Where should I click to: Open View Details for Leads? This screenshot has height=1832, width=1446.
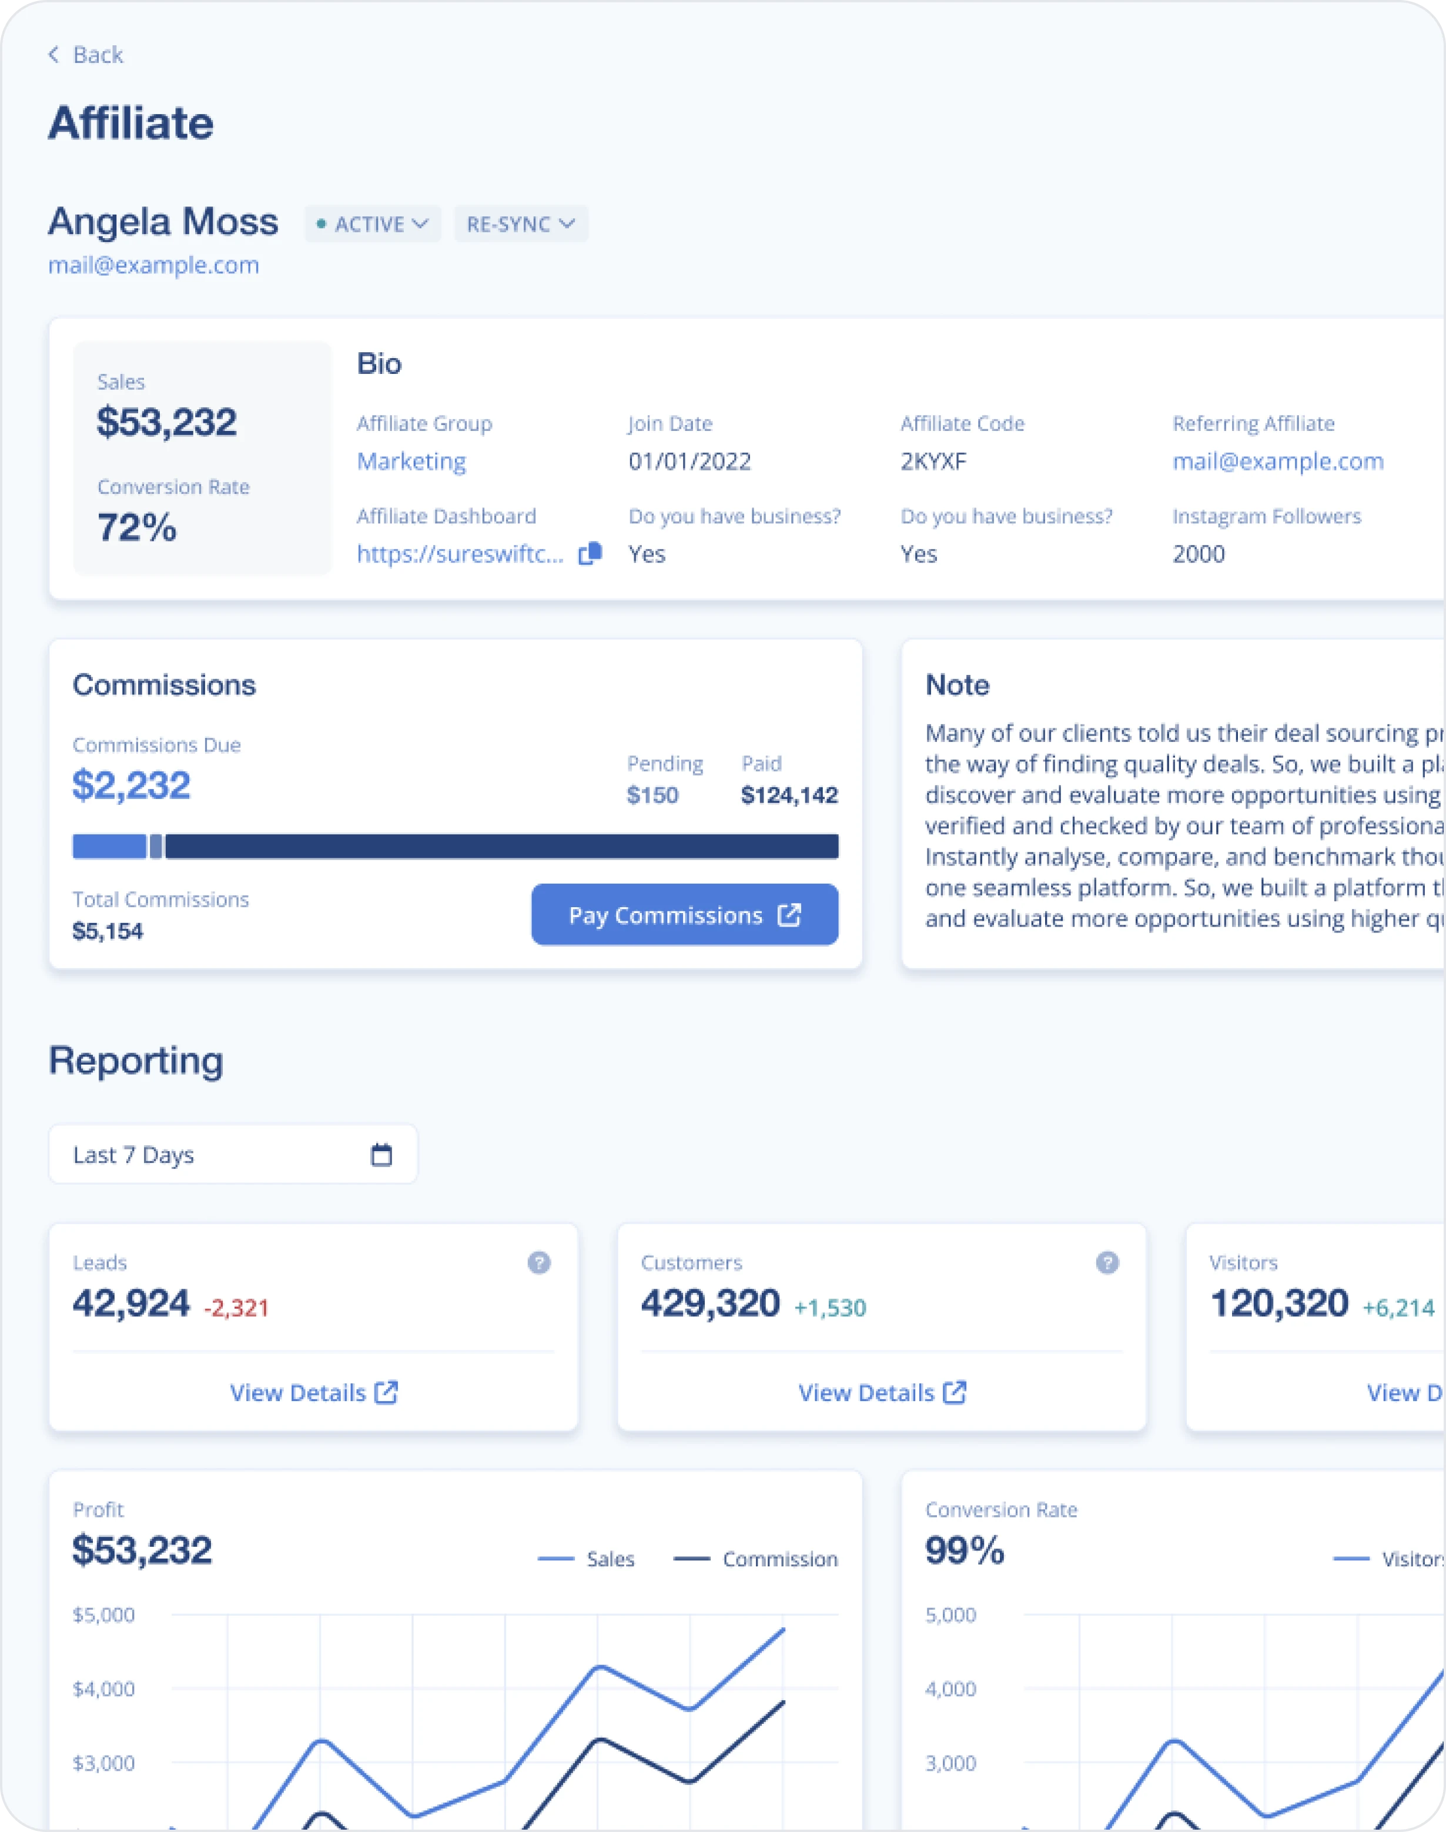pyautogui.click(x=313, y=1393)
